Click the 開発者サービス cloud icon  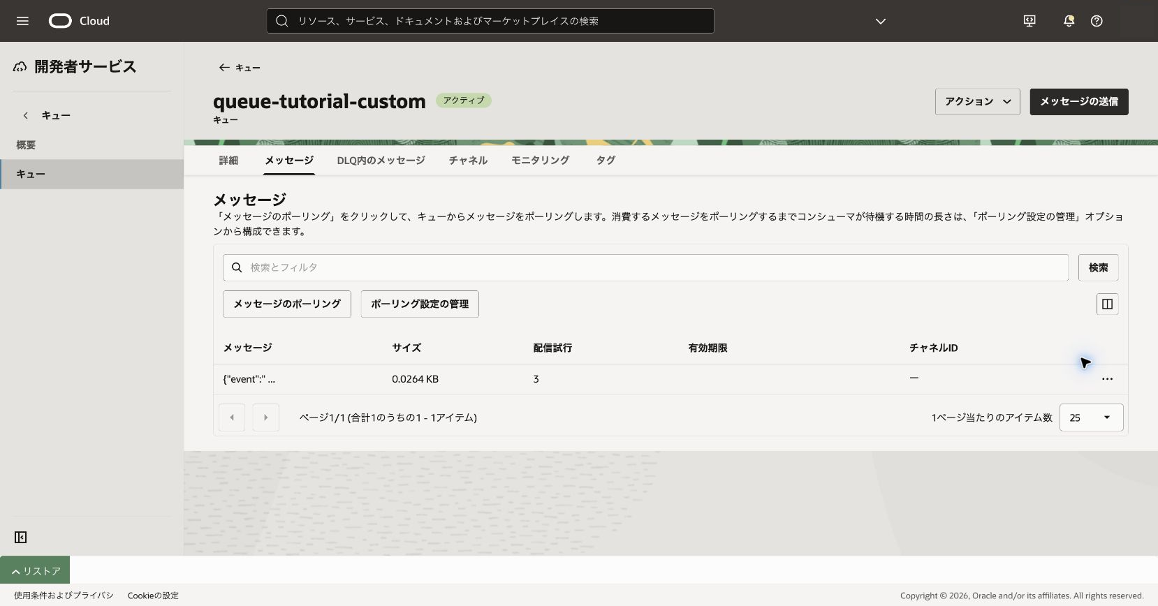(20, 67)
